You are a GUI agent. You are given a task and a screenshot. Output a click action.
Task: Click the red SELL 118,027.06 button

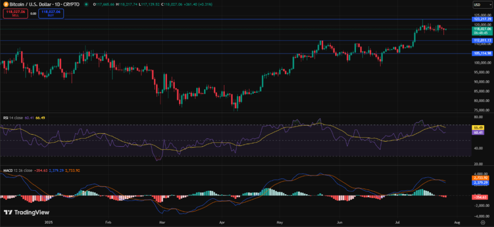(15, 14)
